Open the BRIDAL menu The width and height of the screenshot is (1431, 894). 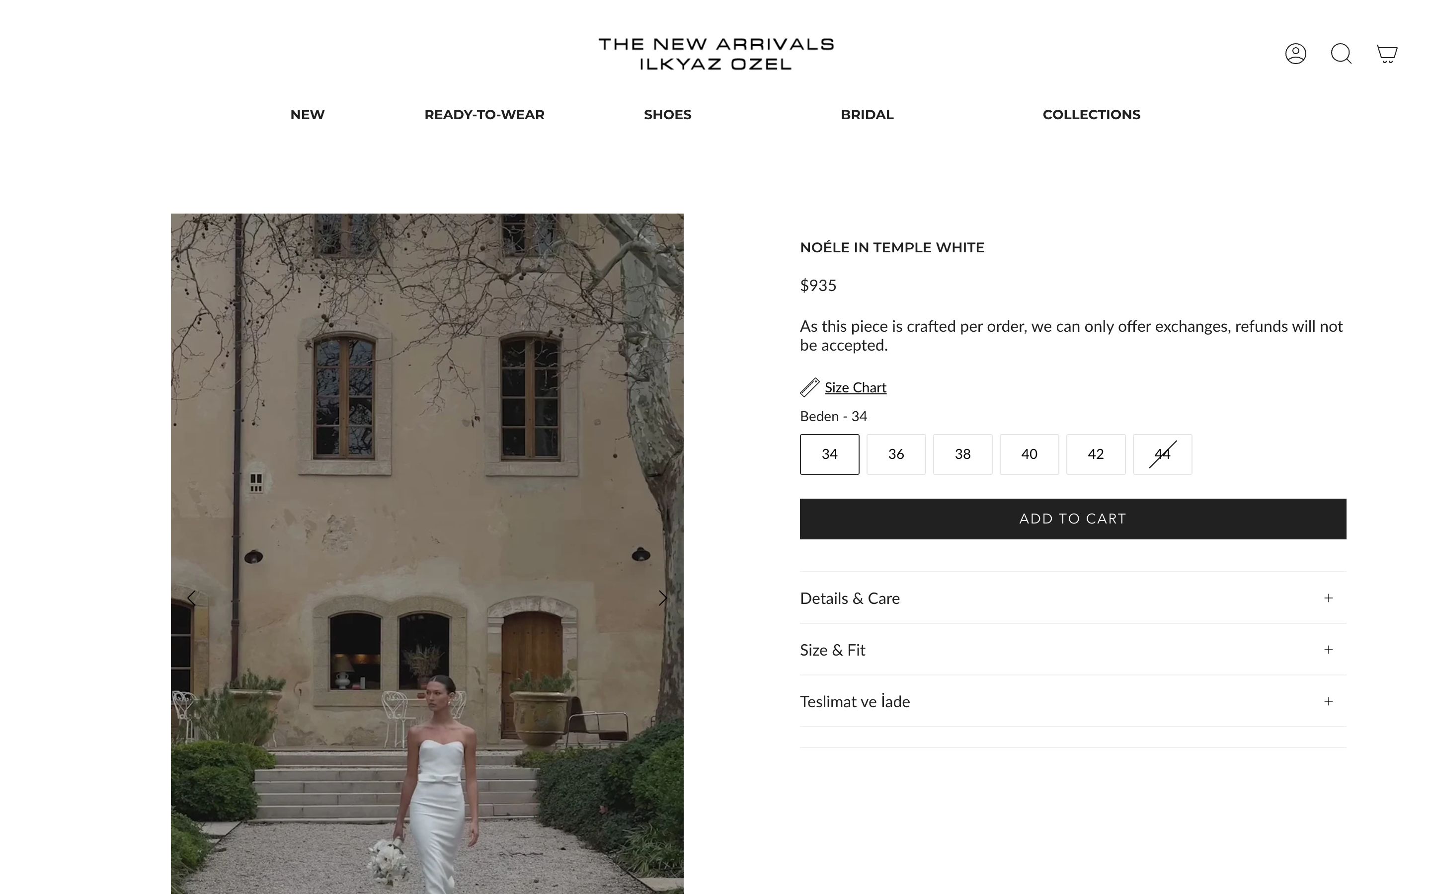[x=867, y=115]
